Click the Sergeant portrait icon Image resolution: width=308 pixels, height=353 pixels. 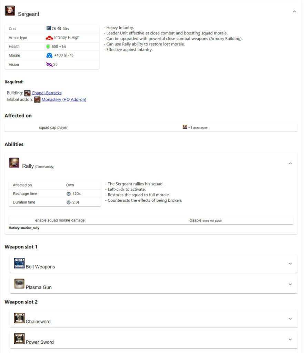pyautogui.click(x=10, y=11)
